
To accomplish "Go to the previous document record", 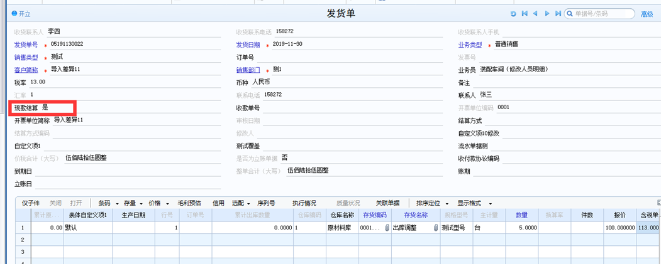I will point(535,13).
